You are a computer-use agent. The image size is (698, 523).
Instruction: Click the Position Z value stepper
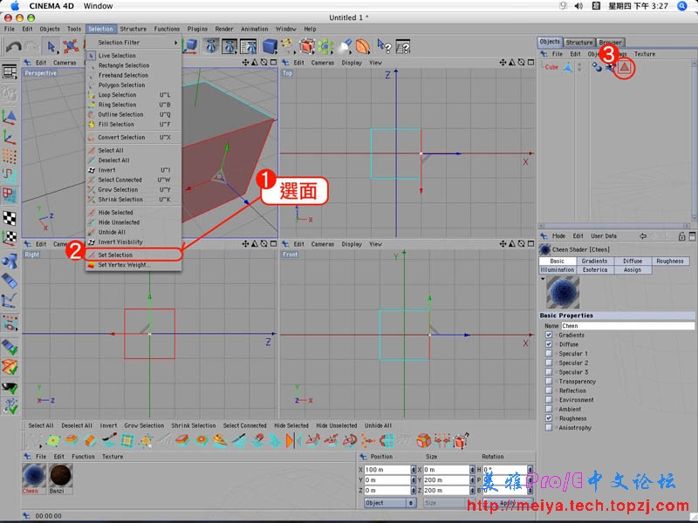click(413, 490)
